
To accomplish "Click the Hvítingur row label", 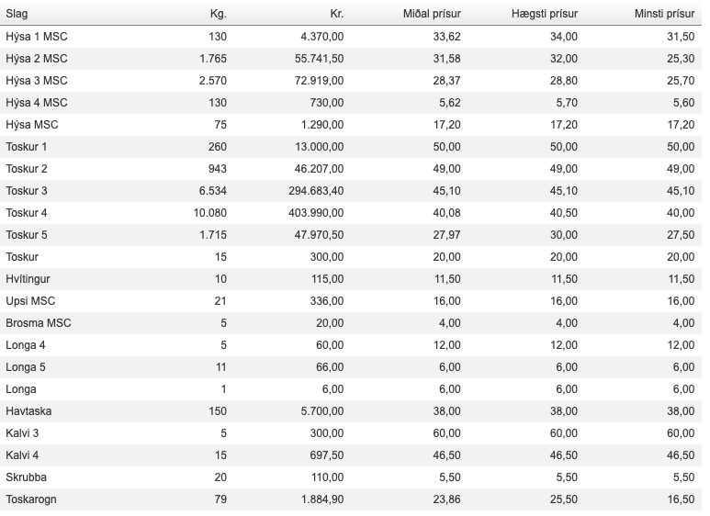I will coord(29,279).
